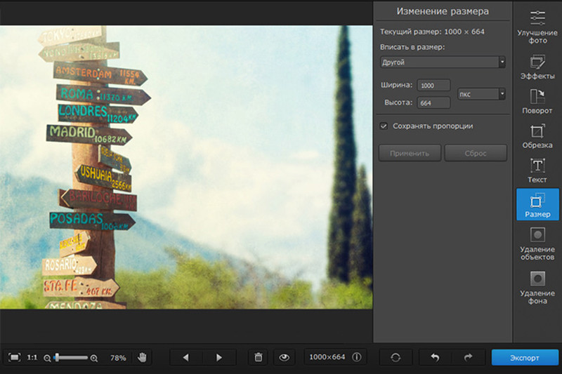The width and height of the screenshot is (562, 374).
Task: Undo the last action
Action: click(435, 357)
